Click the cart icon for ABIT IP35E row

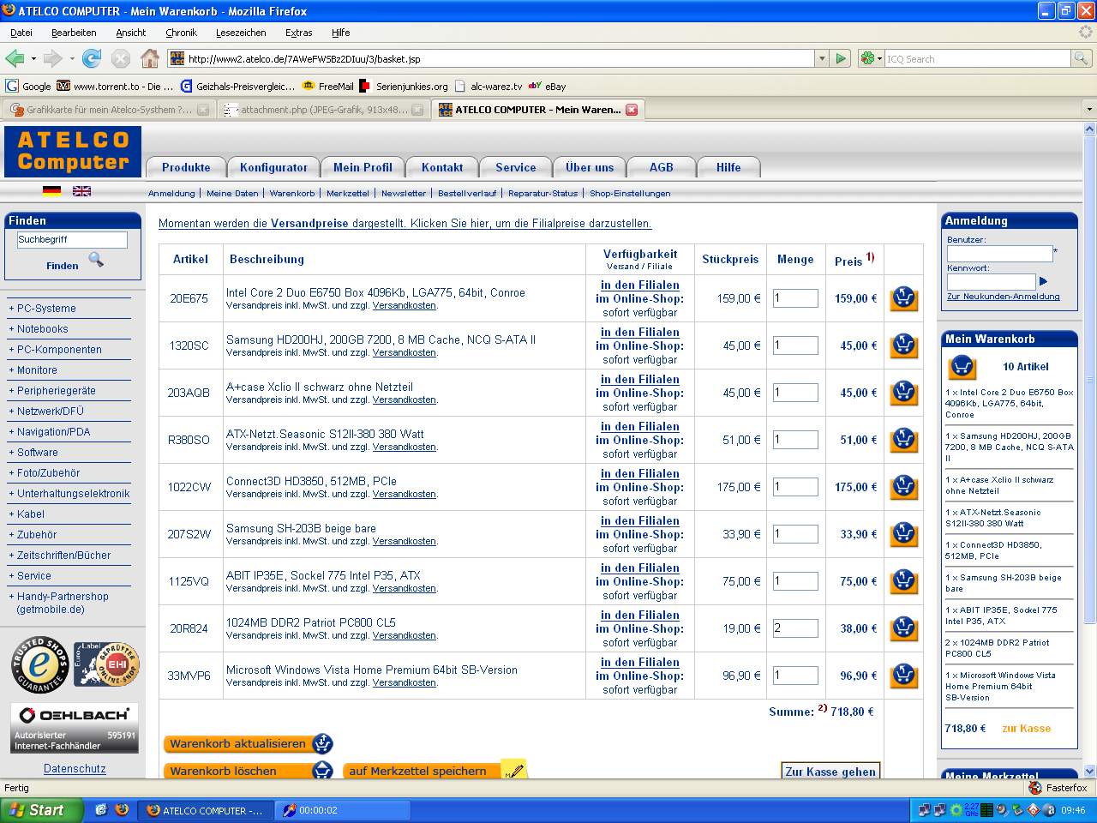904,581
